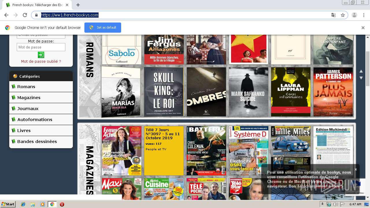370x208 pixels.
Task: Open Mark Safranko Suicide cover
Action: tap(249, 92)
